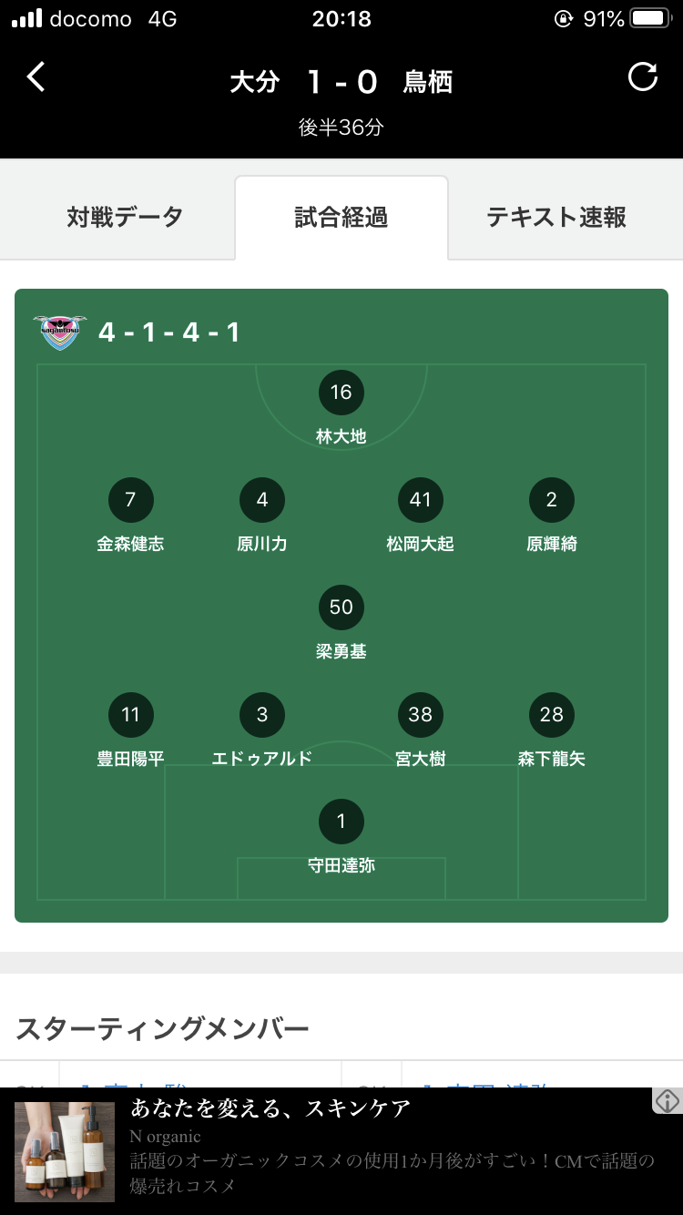Open the N organic skincare ad thumbnail
The width and height of the screenshot is (683, 1215).
tap(65, 1152)
